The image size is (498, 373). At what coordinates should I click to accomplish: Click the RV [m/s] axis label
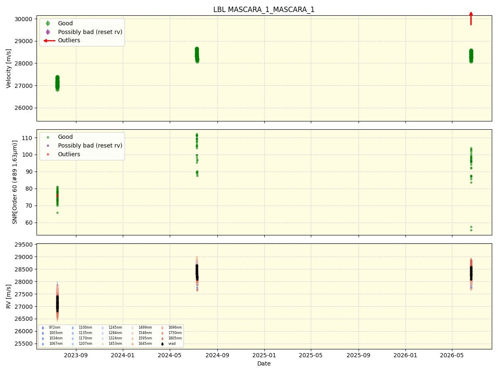(9, 296)
